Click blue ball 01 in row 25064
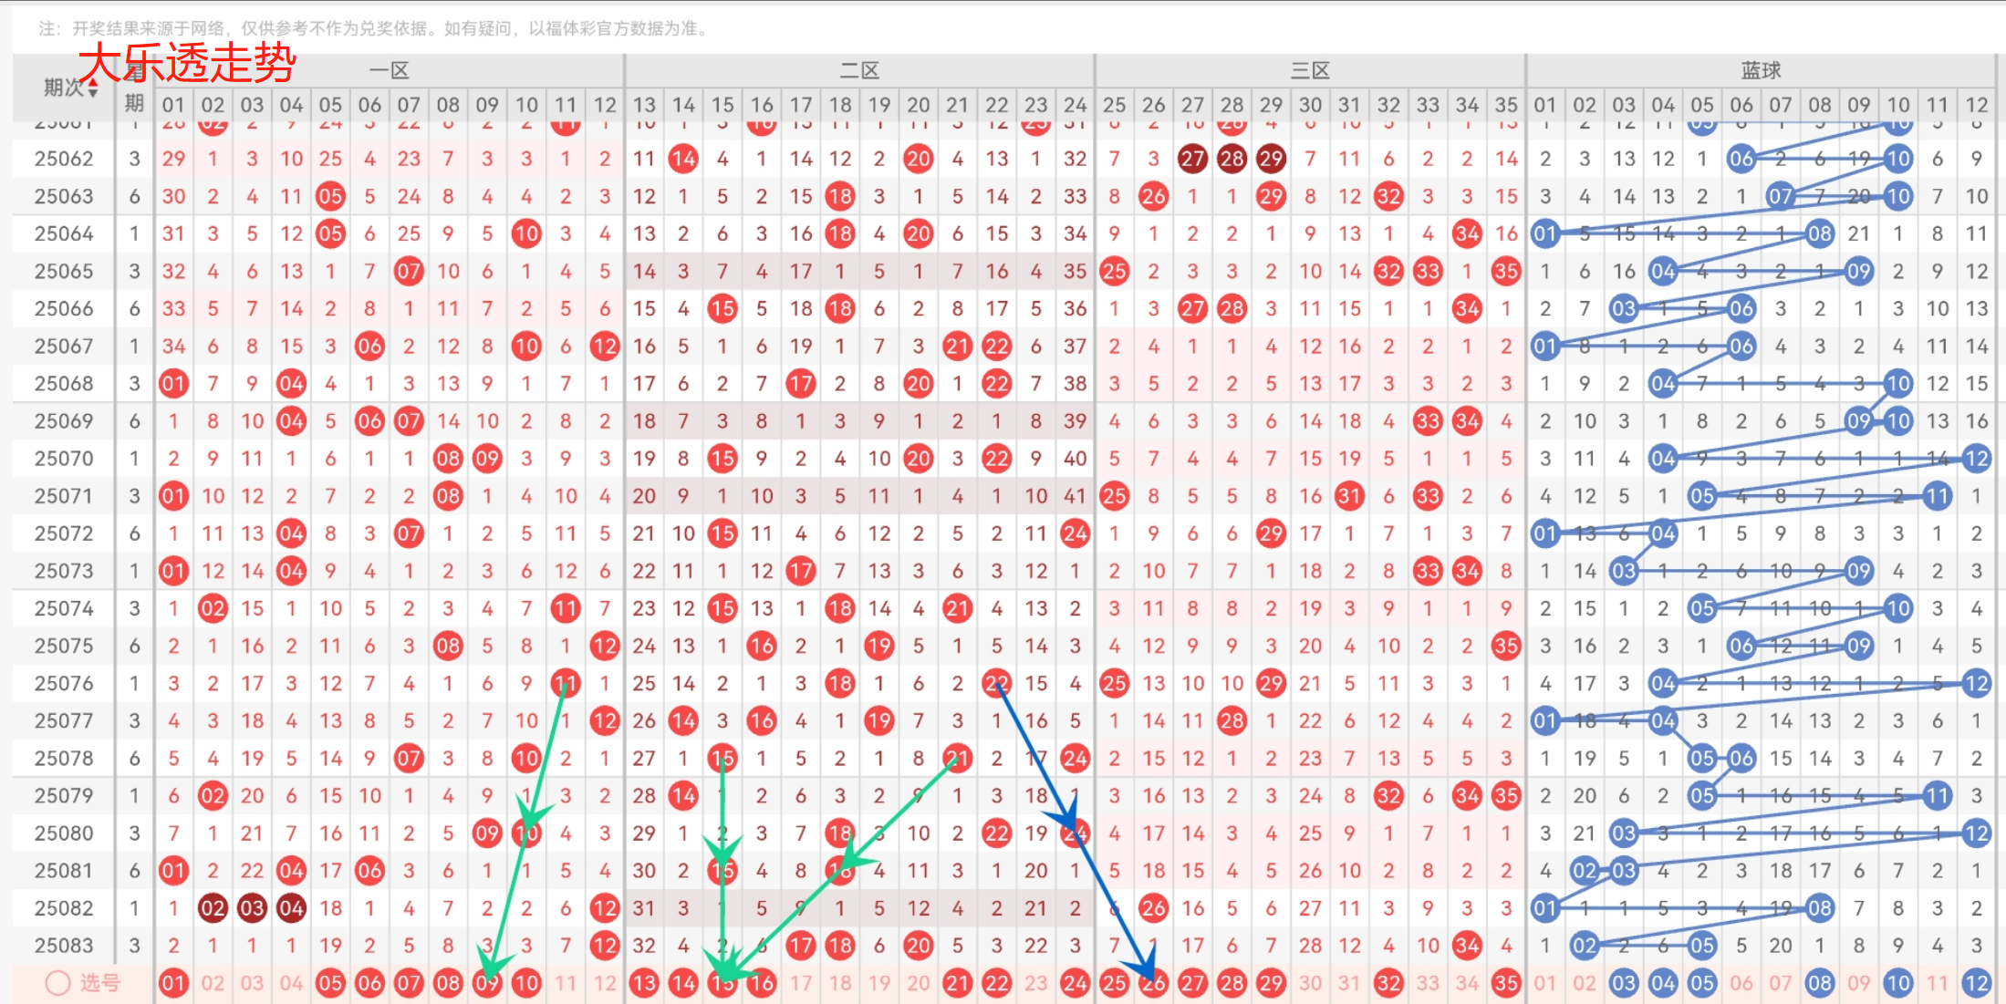This screenshot has width=2006, height=1004. pyautogui.click(x=1544, y=233)
